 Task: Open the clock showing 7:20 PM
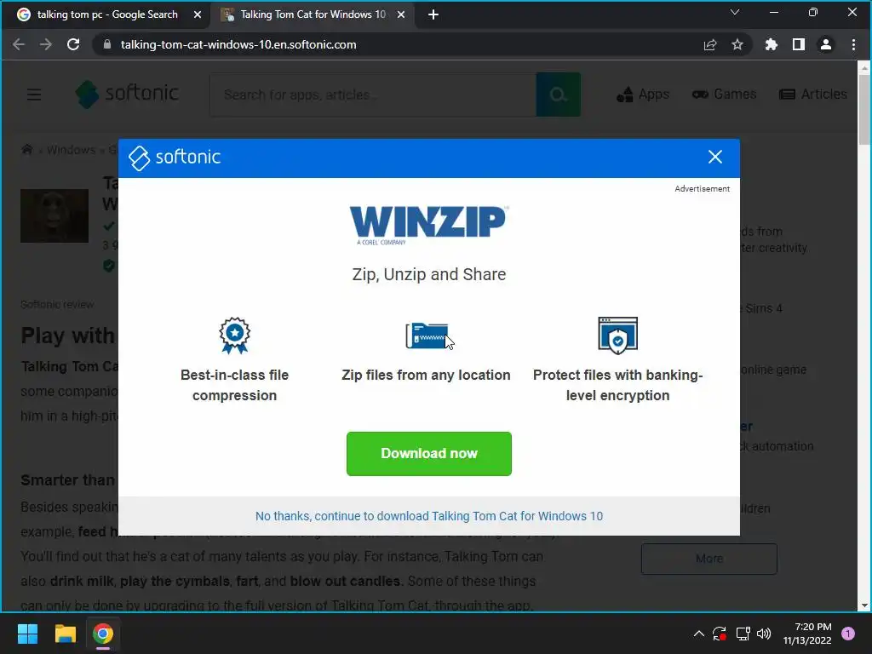(807, 634)
